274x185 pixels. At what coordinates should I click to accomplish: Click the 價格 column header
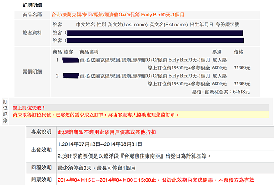(238, 52)
